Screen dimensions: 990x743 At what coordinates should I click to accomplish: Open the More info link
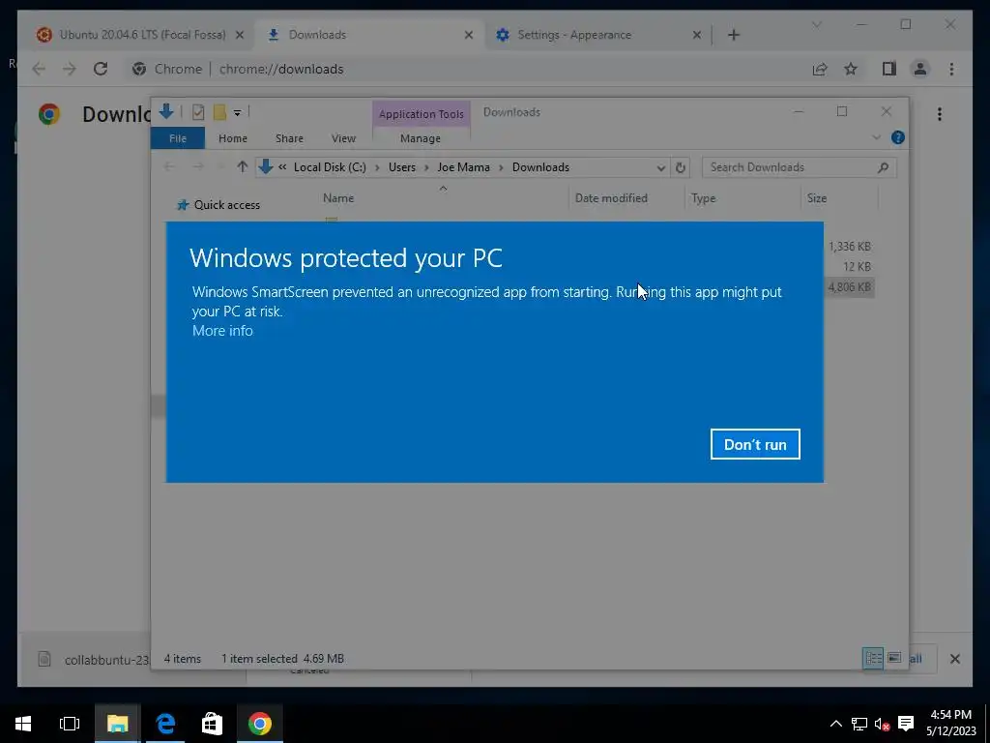pos(222,331)
